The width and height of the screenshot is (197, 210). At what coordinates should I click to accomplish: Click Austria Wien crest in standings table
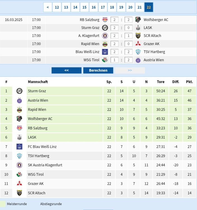click(x=19, y=100)
